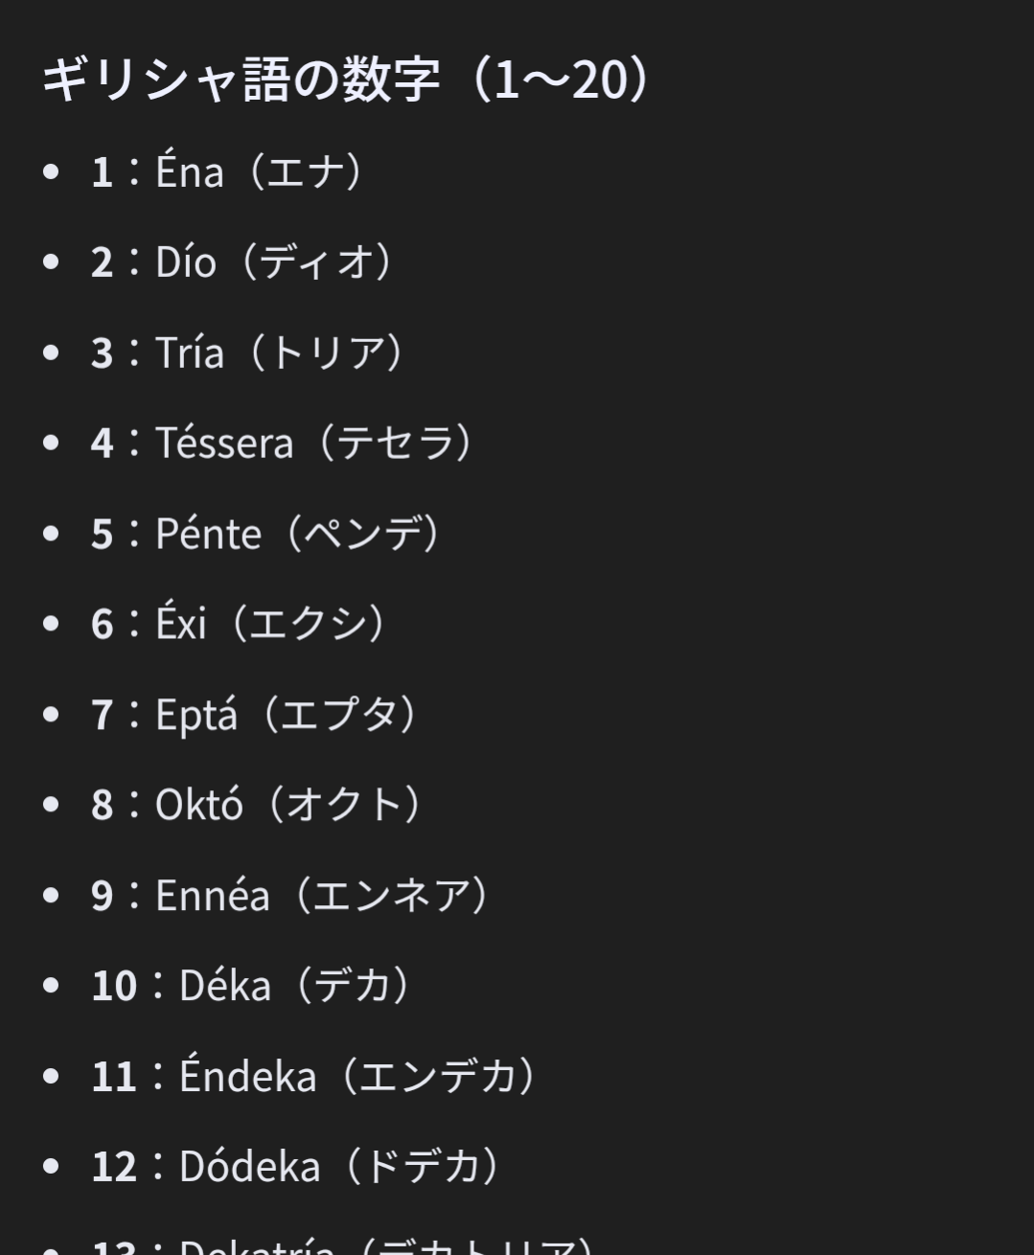Click the word Dódeka
This screenshot has width=1034, height=1255.
[x=249, y=1167]
